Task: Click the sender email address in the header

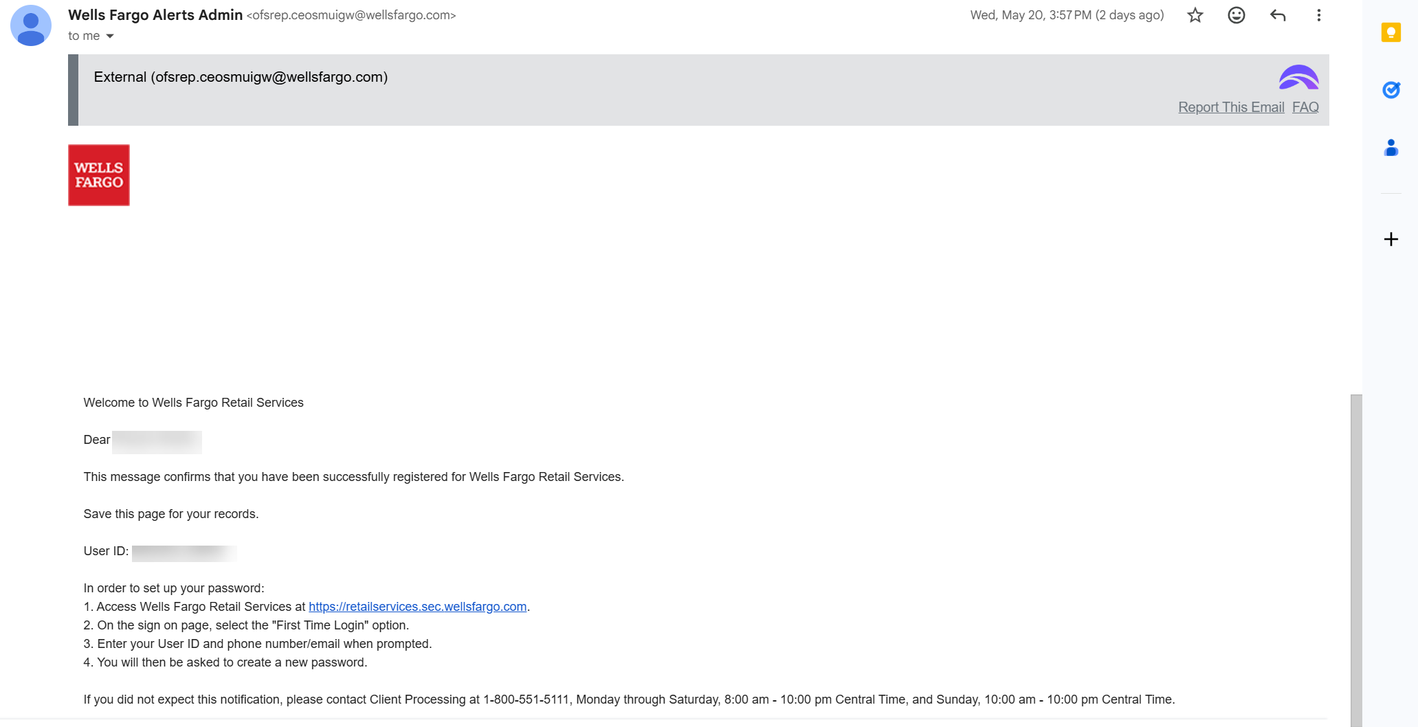Action: (x=351, y=15)
